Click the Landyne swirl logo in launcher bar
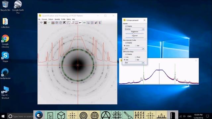This screenshot has height=119, width=212. [x=39, y=115]
